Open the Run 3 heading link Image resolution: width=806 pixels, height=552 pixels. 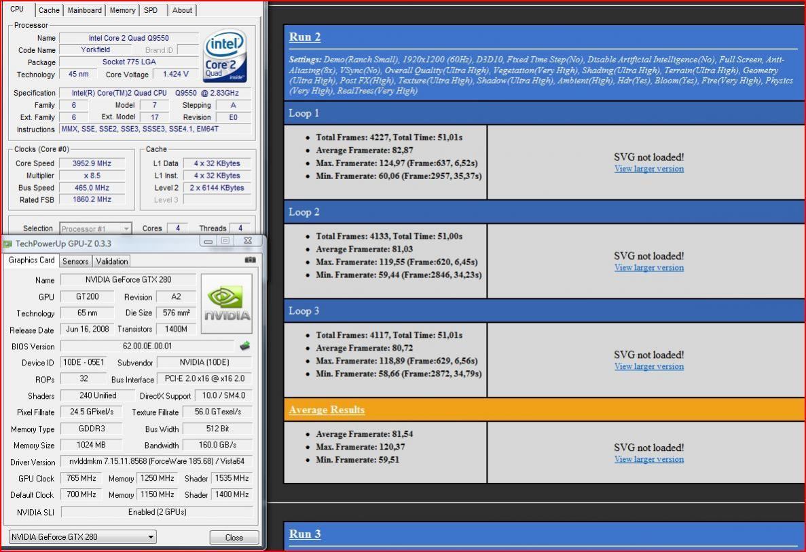coord(304,534)
